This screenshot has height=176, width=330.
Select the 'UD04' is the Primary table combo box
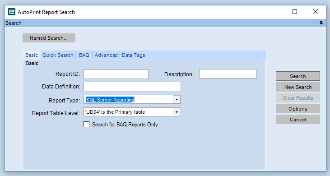click(x=132, y=112)
